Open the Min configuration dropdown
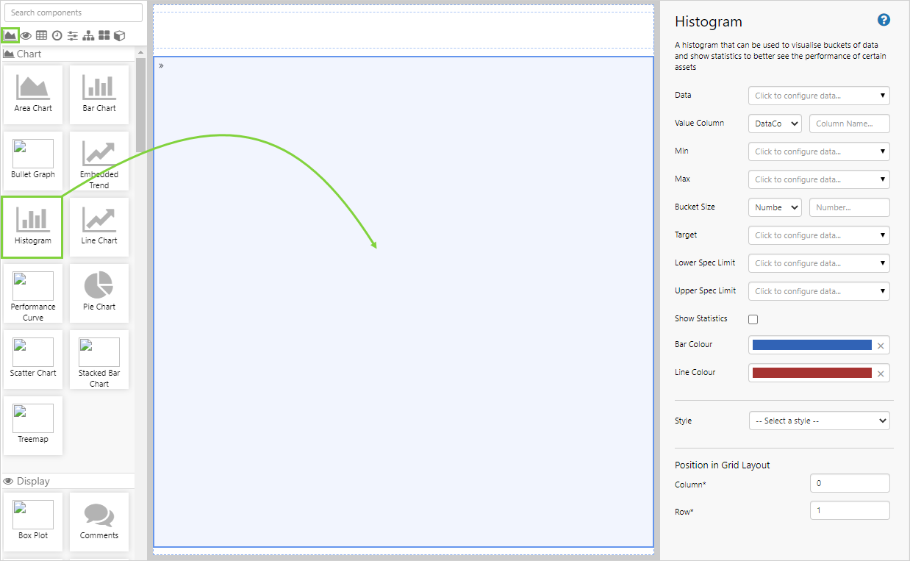 click(819, 151)
